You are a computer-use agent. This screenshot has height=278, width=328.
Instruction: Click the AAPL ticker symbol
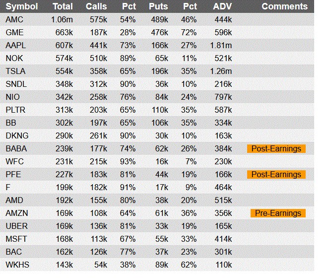coord(15,45)
